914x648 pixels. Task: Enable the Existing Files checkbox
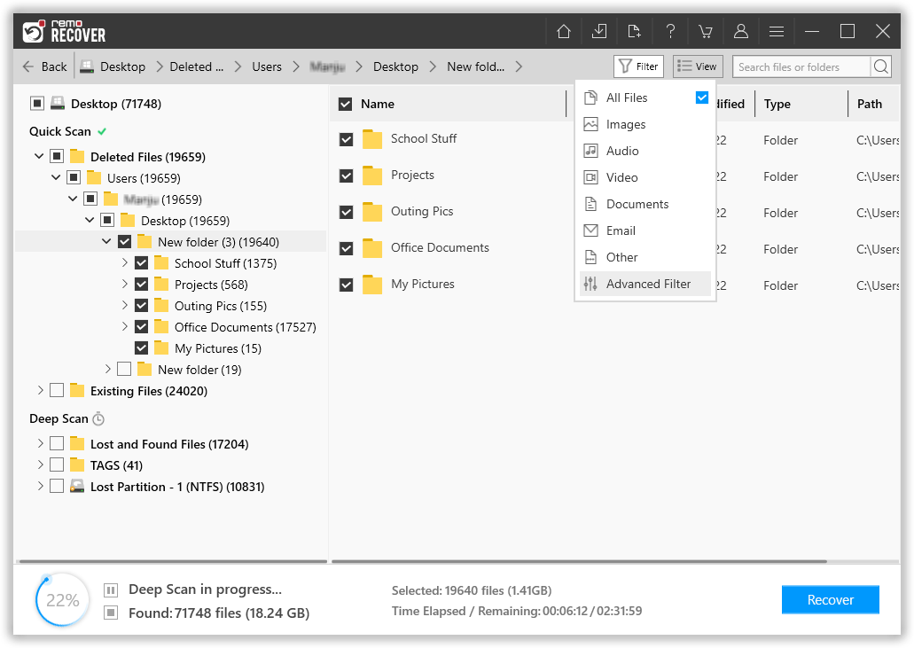pyautogui.click(x=57, y=390)
